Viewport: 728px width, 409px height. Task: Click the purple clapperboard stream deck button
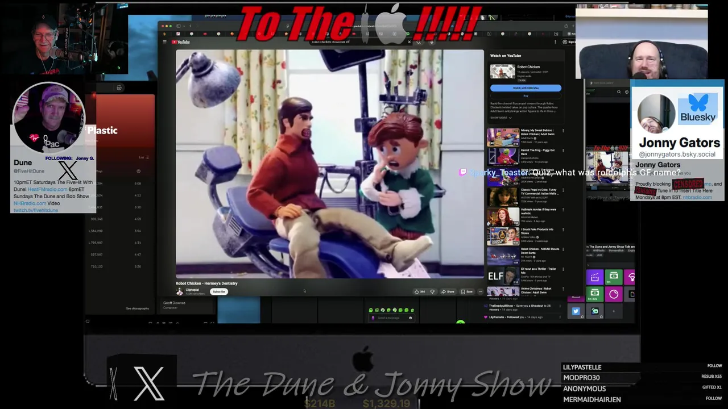click(x=595, y=277)
